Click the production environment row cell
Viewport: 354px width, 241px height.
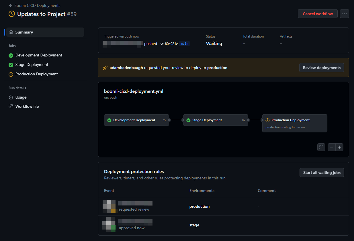pos(200,206)
